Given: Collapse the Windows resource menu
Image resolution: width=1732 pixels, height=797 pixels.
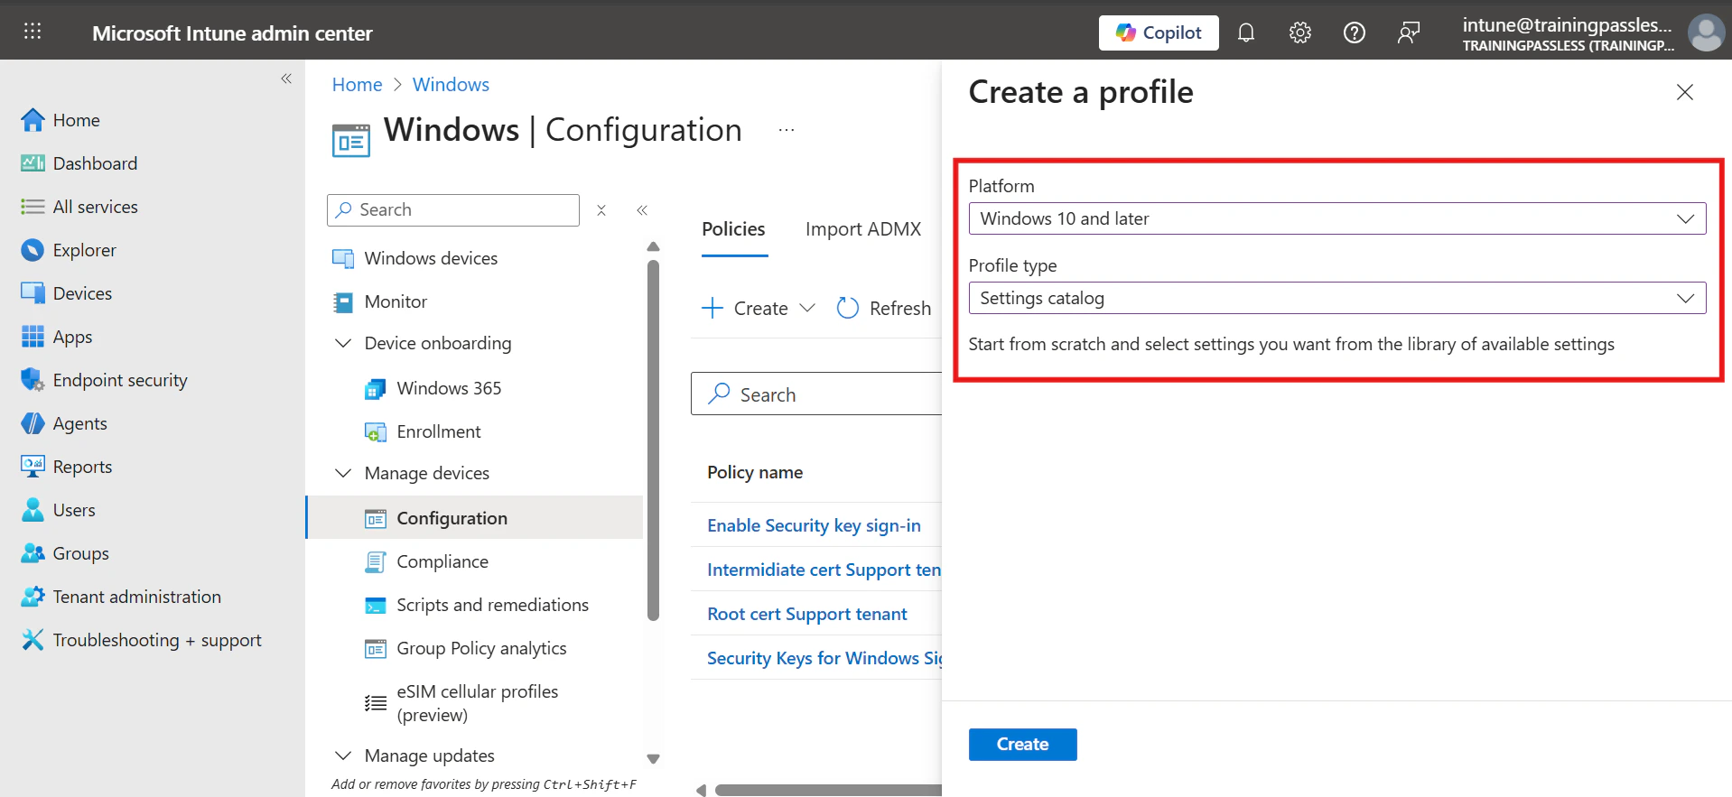Looking at the screenshot, I should [642, 210].
